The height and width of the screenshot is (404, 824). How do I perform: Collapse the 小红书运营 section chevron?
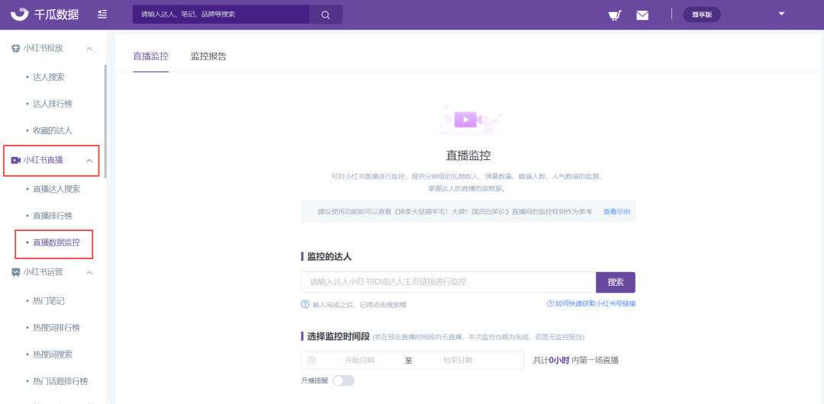(x=89, y=273)
